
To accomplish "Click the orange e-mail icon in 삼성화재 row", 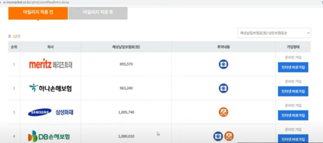I will tap(223, 112).
